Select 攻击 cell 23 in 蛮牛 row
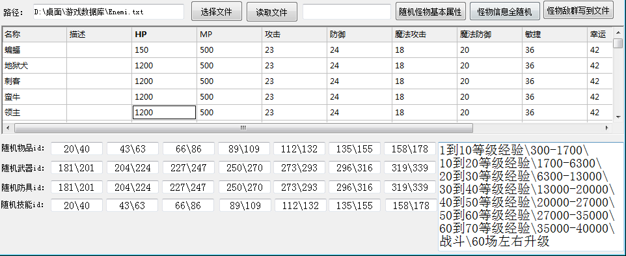 [294, 96]
